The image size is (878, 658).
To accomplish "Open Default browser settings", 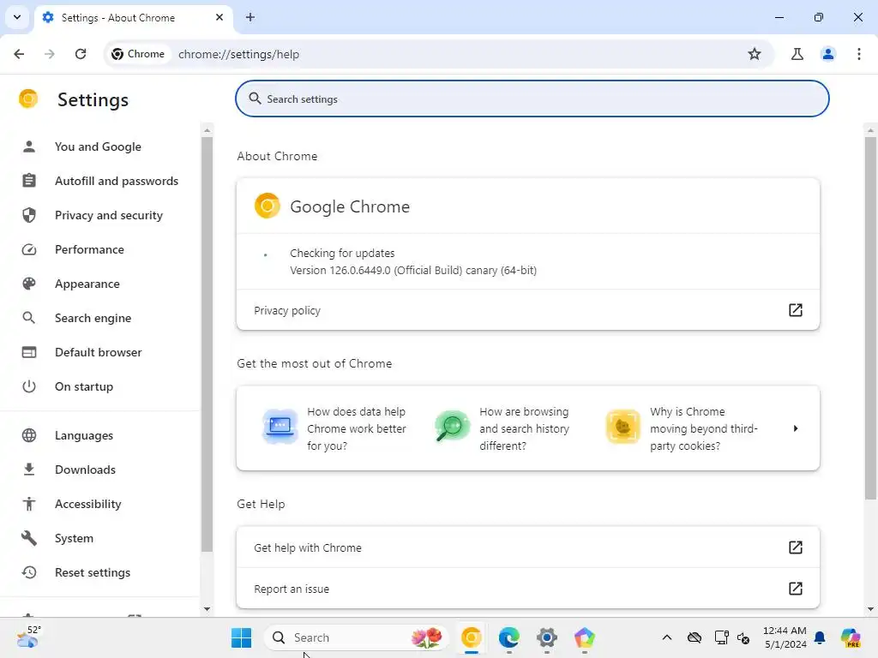I will pyautogui.click(x=99, y=352).
